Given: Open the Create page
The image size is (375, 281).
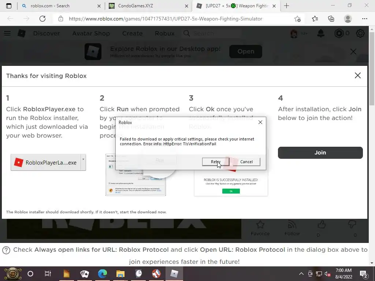Looking at the screenshot, I should click(x=132, y=33).
